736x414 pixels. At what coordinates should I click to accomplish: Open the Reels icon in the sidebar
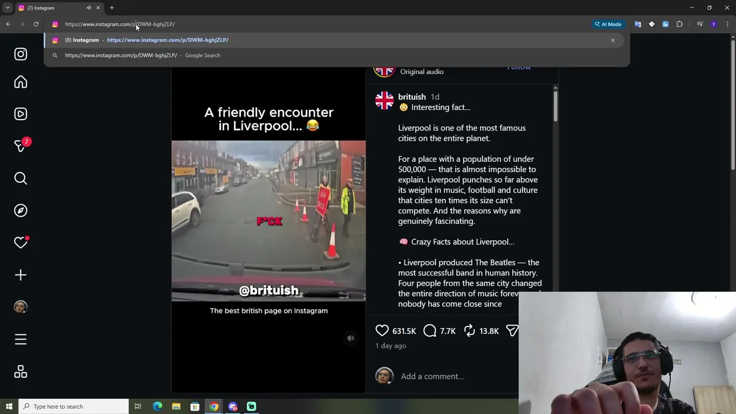(x=21, y=114)
